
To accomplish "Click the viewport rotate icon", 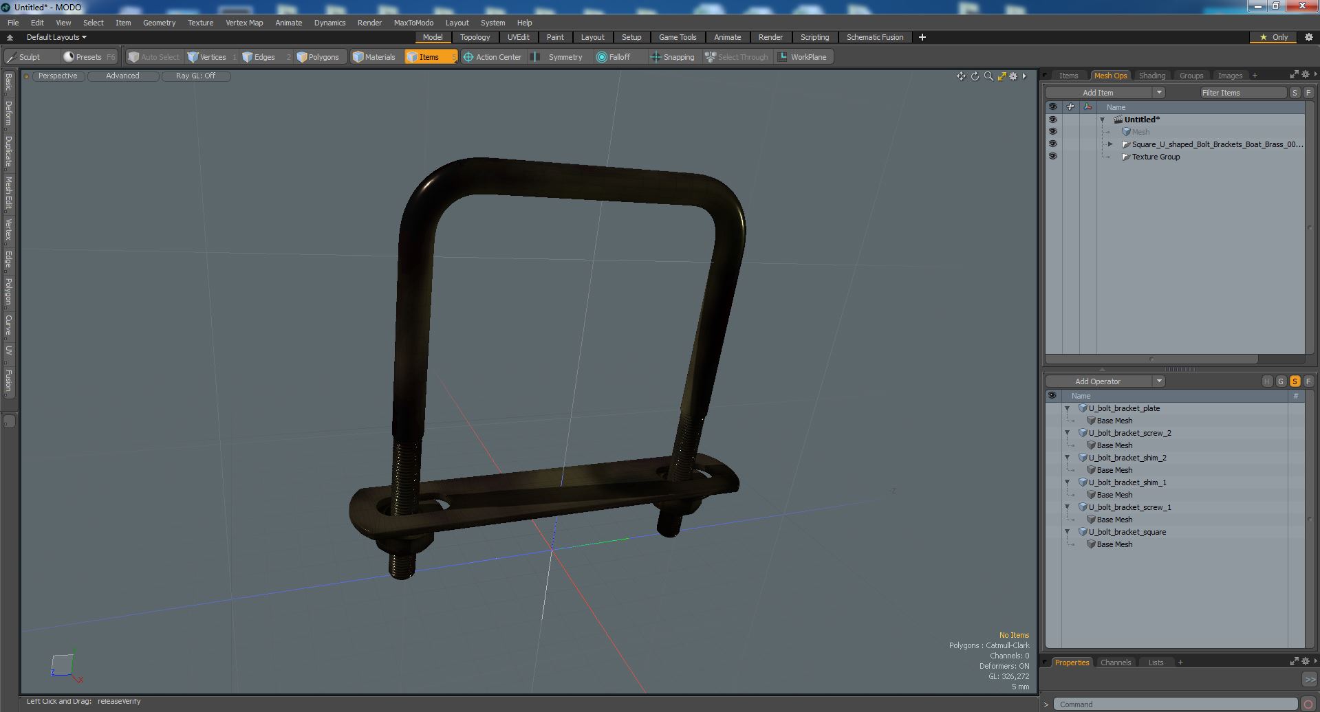I will 975,76.
